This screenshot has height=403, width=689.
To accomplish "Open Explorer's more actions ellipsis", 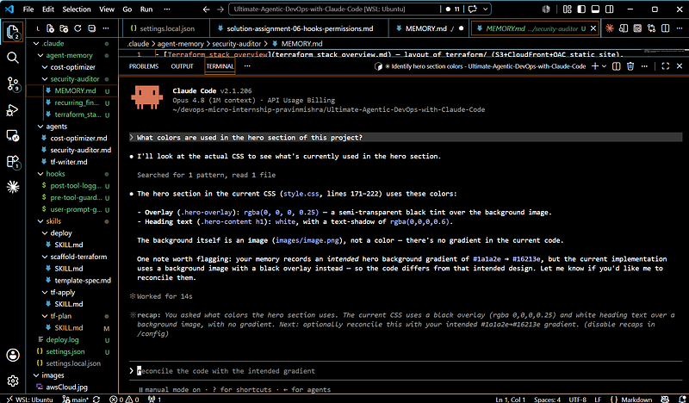I will click(x=106, y=28).
